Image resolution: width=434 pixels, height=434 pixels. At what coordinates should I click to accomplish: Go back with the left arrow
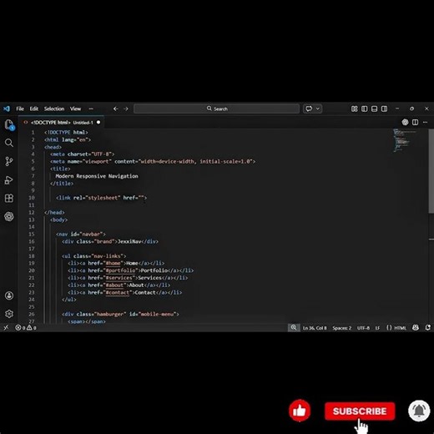pyautogui.click(x=116, y=108)
